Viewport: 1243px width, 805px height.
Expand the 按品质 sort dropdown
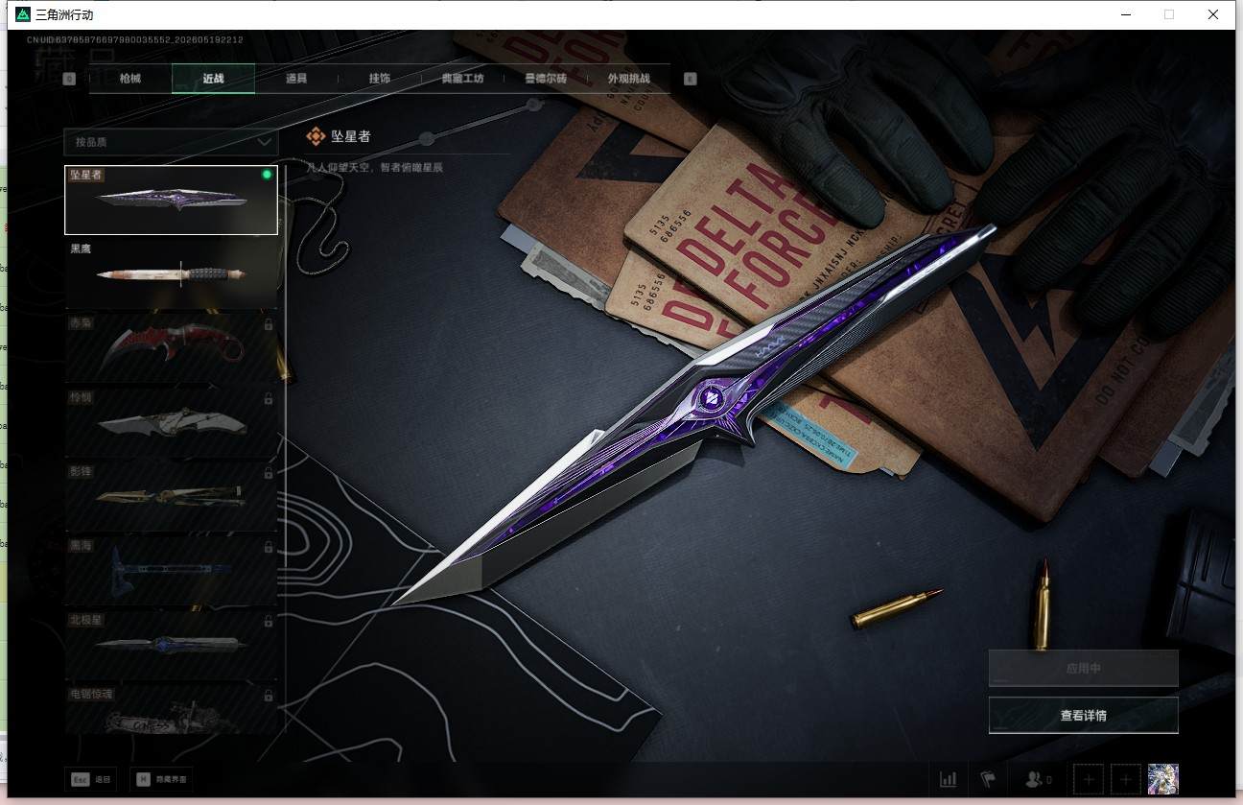click(171, 142)
